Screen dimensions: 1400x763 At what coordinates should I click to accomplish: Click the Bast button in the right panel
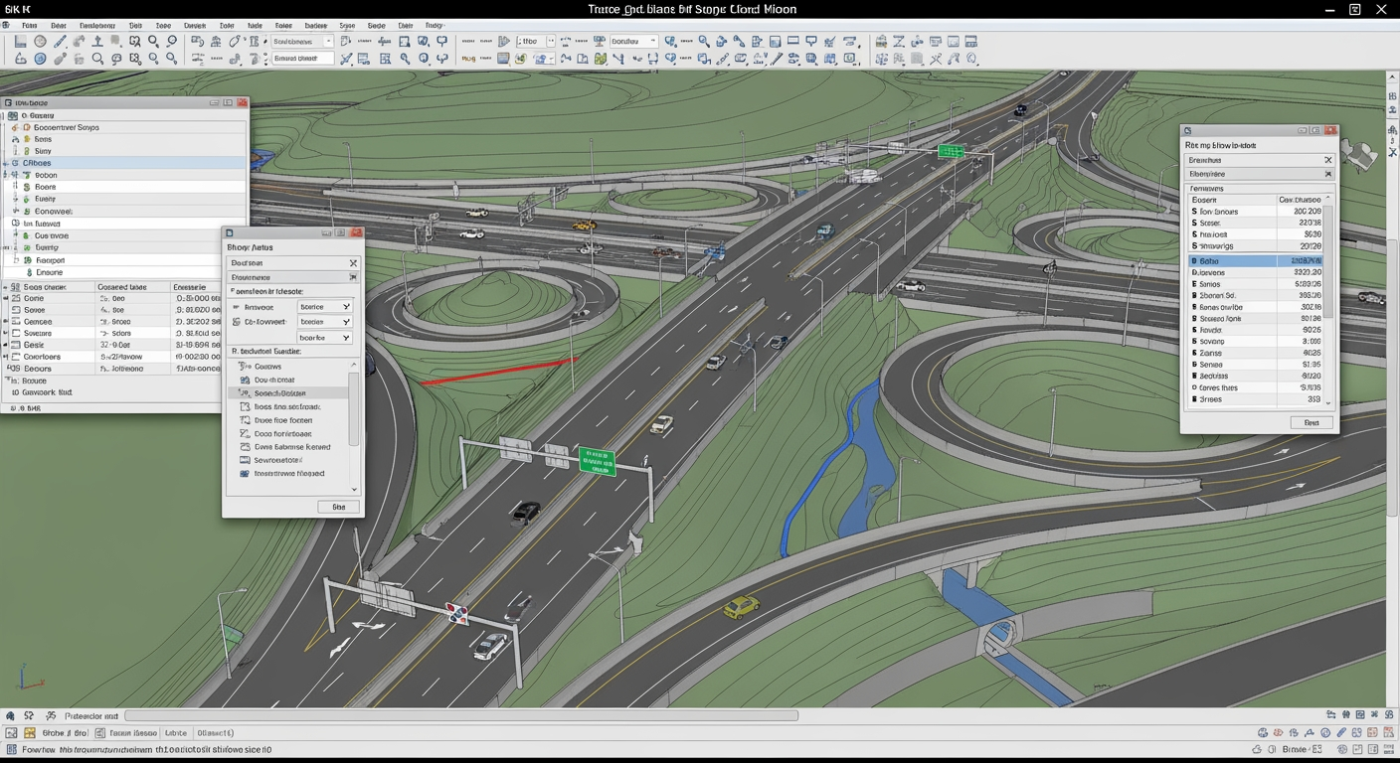click(x=1311, y=422)
